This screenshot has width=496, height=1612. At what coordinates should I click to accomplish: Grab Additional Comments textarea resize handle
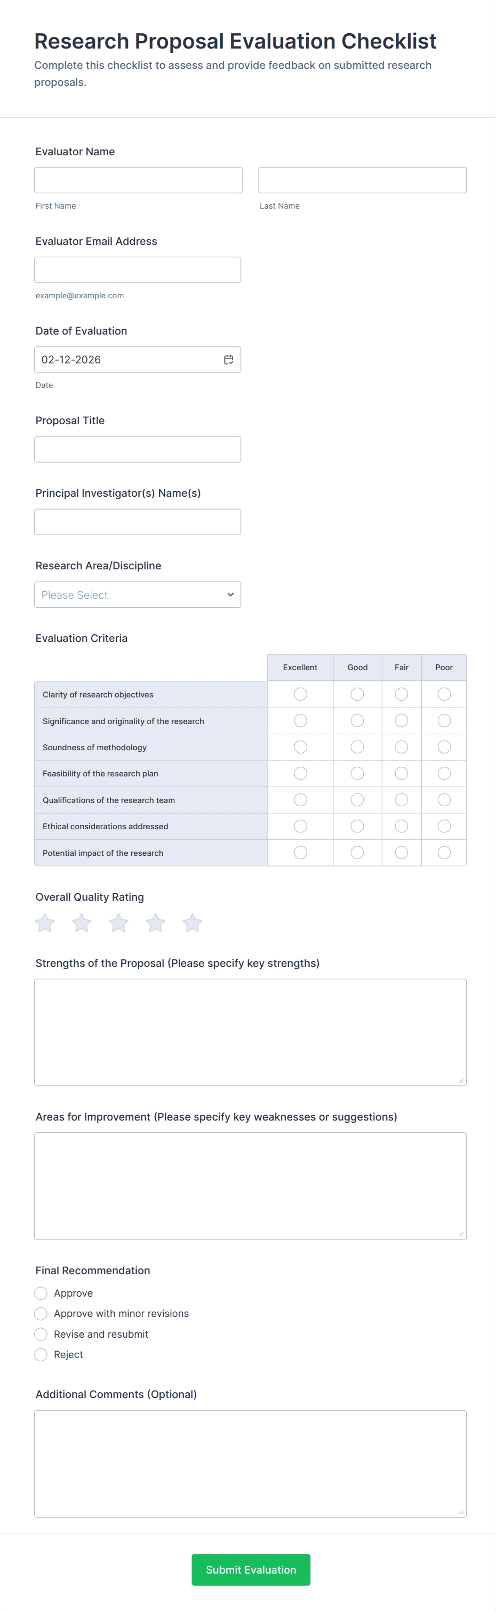coord(461,1512)
